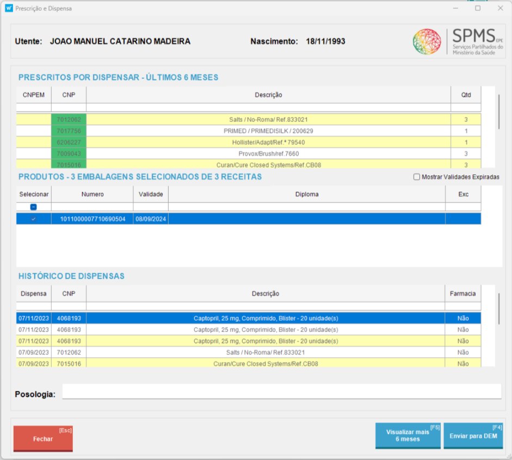Viewport: 512px width, 460px height.
Task: Click the app icon in title bar
Action: coord(8,9)
